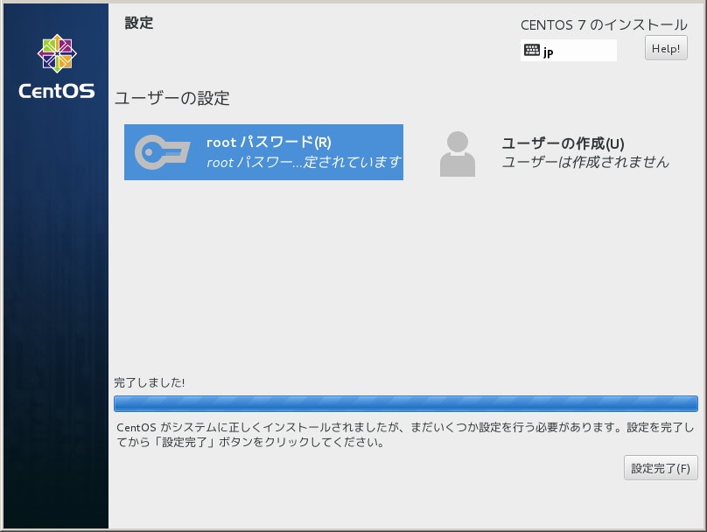This screenshot has width=707, height=532.
Task: Click the keyboard layout icon
Action: [x=532, y=50]
